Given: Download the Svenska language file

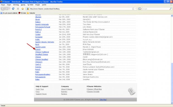Looking at the screenshot, I should click(38, 67).
